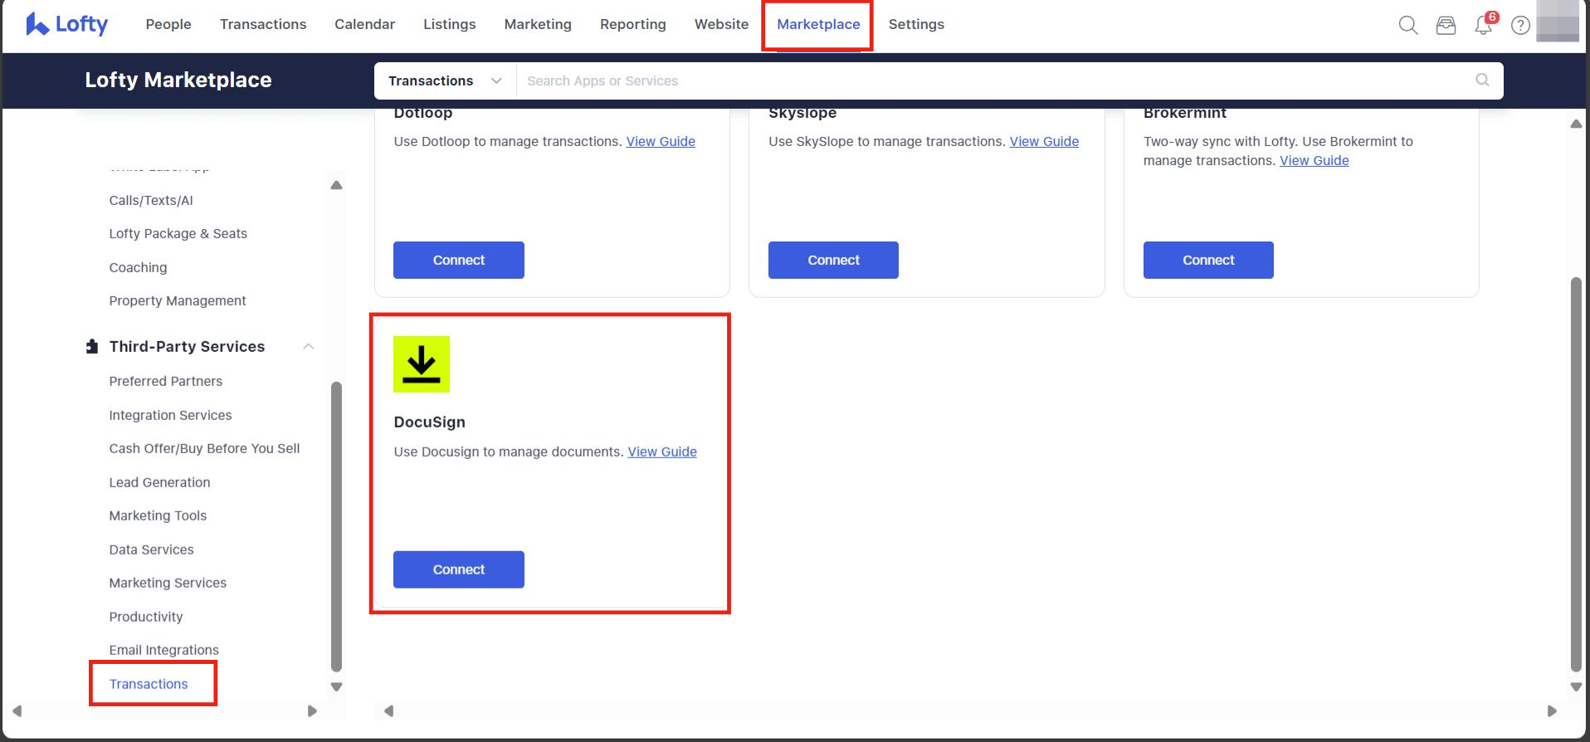Click the DocuSign card title
The width and height of the screenshot is (1590, 742).
(x=429, y=422)
